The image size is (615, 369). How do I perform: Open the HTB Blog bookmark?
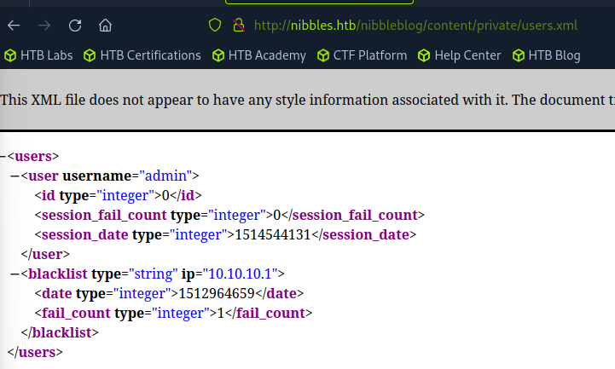(546, 56)
